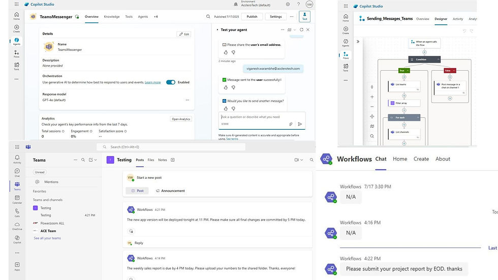Thumbs down the 'Message sent to the user successfully' reply
Viewport: 498px width, 280px height.
pyautogui.click(x=233, y=87)
